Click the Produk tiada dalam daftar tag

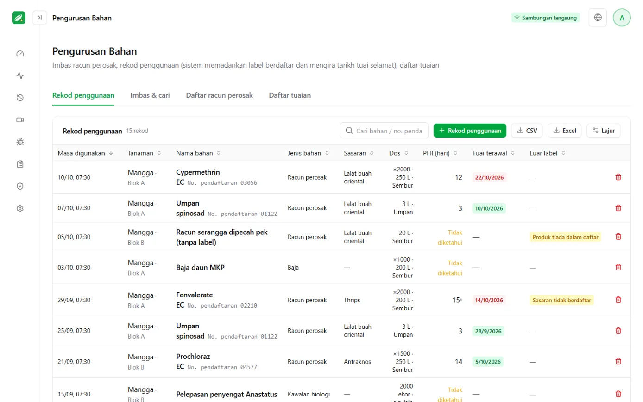565,237
